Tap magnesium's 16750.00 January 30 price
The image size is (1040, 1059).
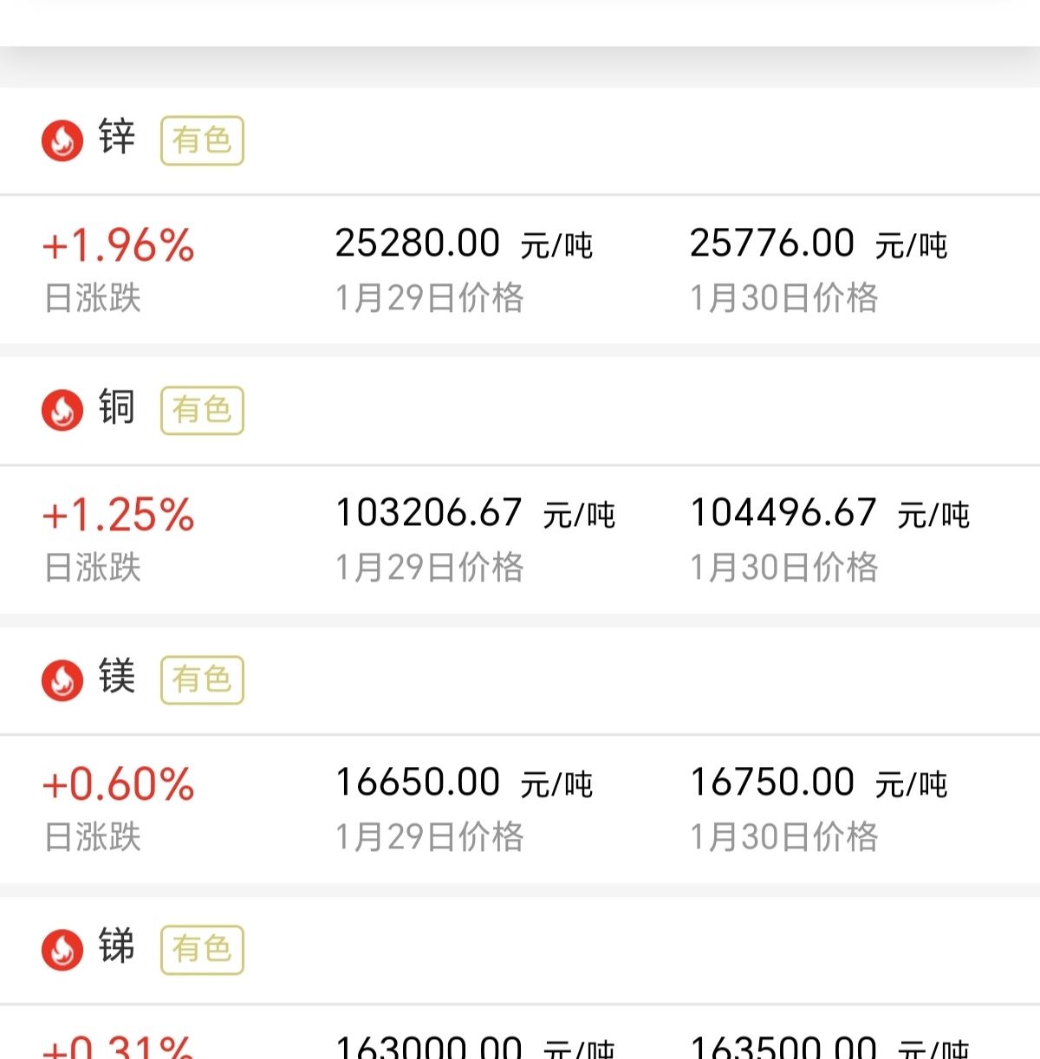click(x=772, y=783)
